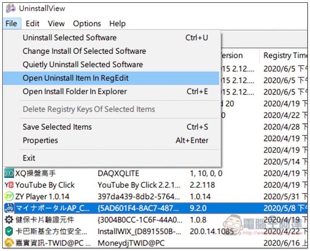Select the 嘉實資訊-TWID@PC entry name
This screenshot has height=251, width=310.
[53, 243]
